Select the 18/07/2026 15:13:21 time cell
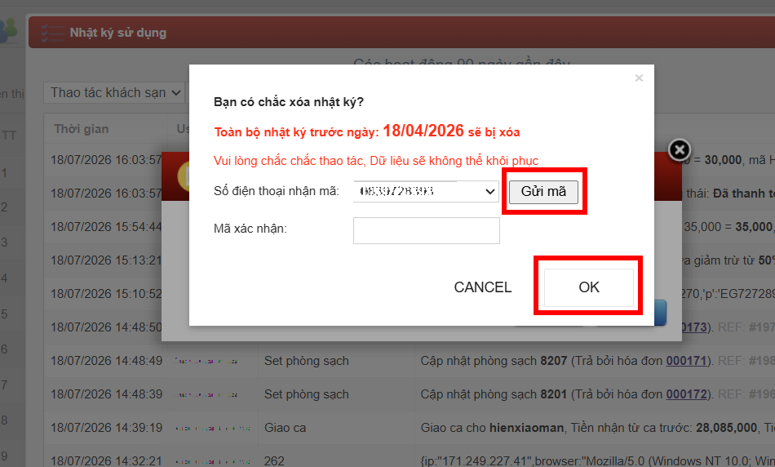Screen dimensions: 775x467 106,260
